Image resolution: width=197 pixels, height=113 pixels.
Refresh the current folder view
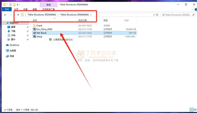coord(157,15)
